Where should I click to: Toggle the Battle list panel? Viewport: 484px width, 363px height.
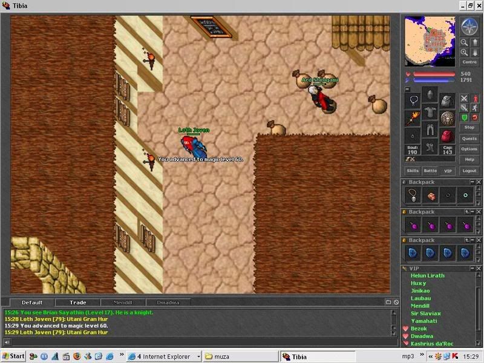coord(430,171)
